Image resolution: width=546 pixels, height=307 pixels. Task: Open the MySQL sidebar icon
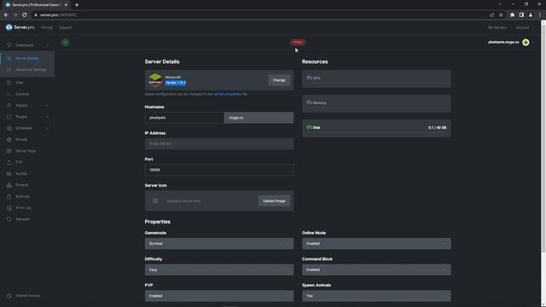point(9,174)
